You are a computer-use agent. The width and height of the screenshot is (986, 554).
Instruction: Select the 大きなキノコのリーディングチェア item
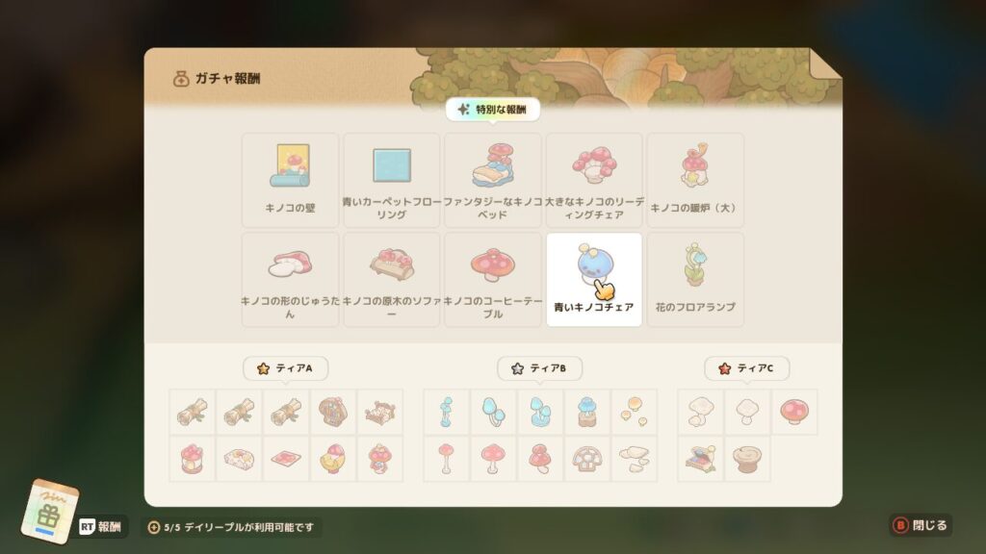point(593,180)
